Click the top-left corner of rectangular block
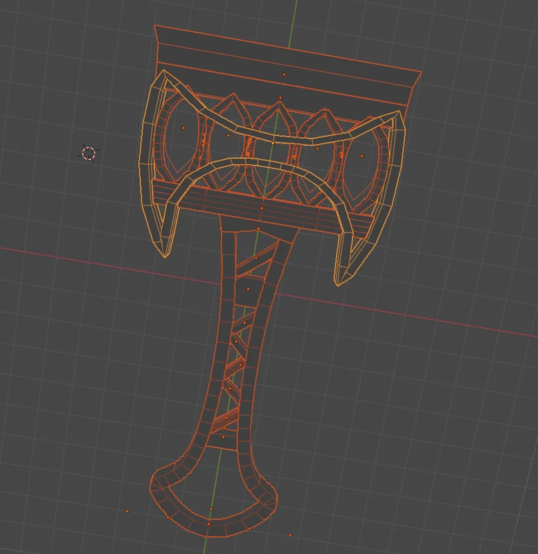This screenshot has height=554, width=538. click(x=154, y=26)
